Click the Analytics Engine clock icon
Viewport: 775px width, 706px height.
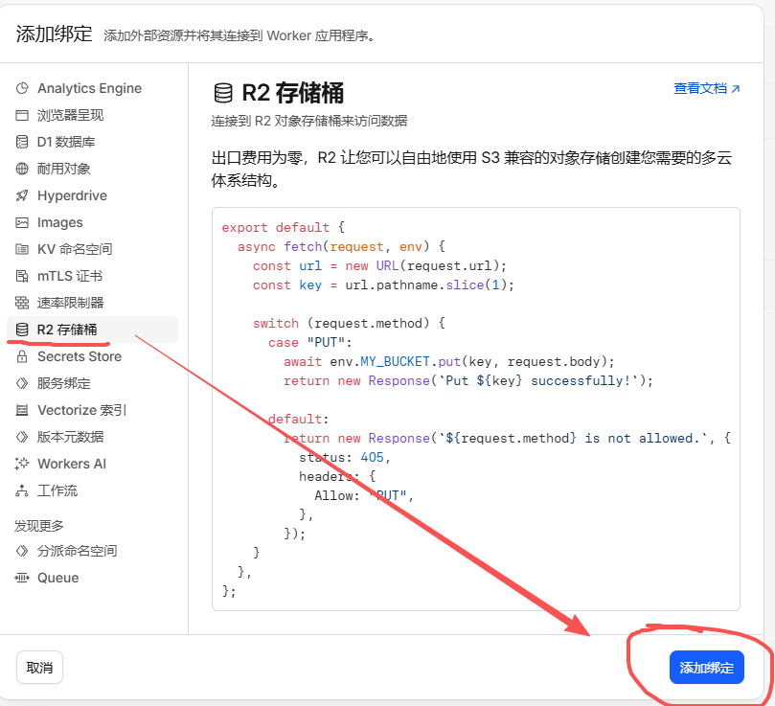click(x=22, y=88)
